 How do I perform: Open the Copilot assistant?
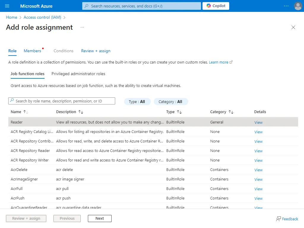(216, 6)
